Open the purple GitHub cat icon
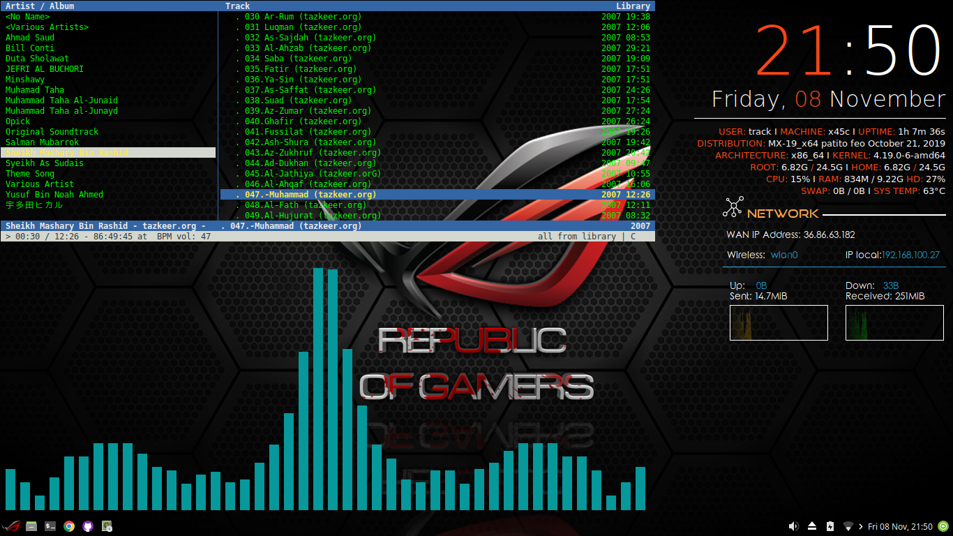 88,527
